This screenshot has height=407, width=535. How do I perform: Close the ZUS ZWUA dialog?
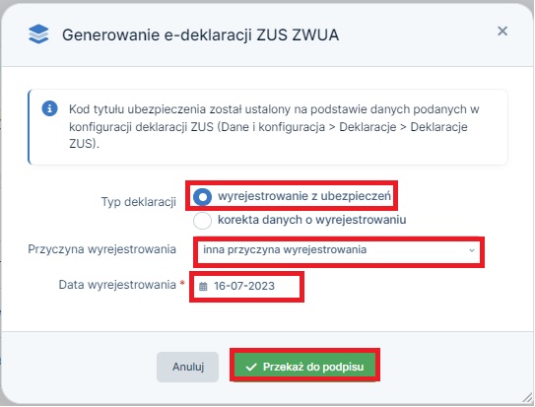pos(502,32)
